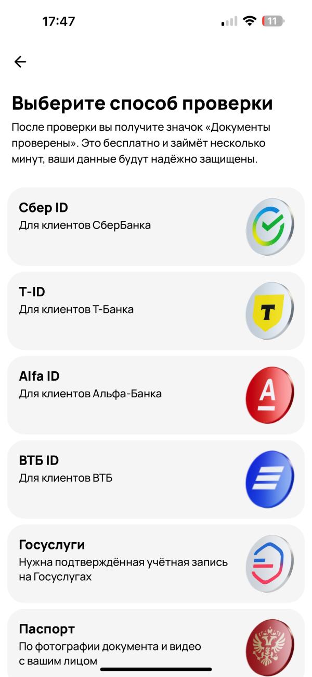Select the Сбер ID verification option
Screen dimensions: 312x677
(x=156, y=227)
